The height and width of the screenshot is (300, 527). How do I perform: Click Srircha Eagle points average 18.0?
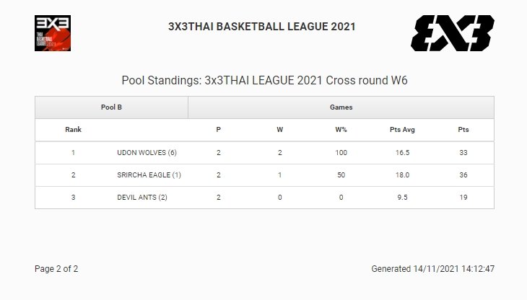pos(402,175)
